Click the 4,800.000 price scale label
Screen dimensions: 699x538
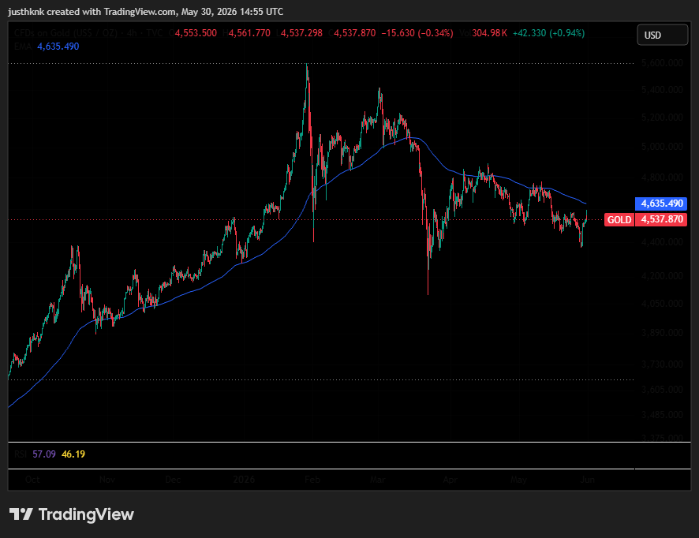pos(662,177)
